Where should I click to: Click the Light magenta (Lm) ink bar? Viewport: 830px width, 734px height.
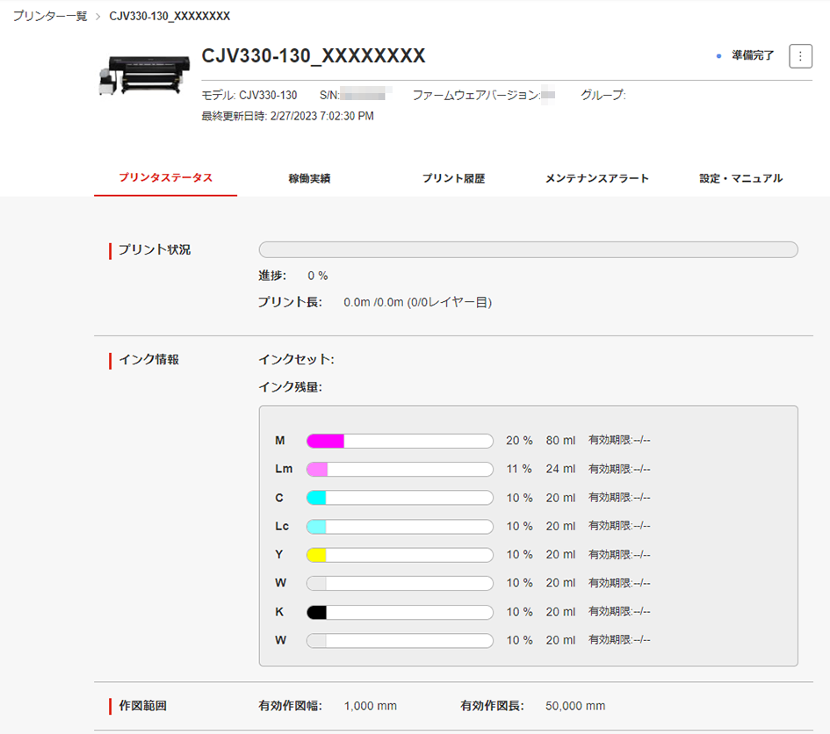point(400,469)
